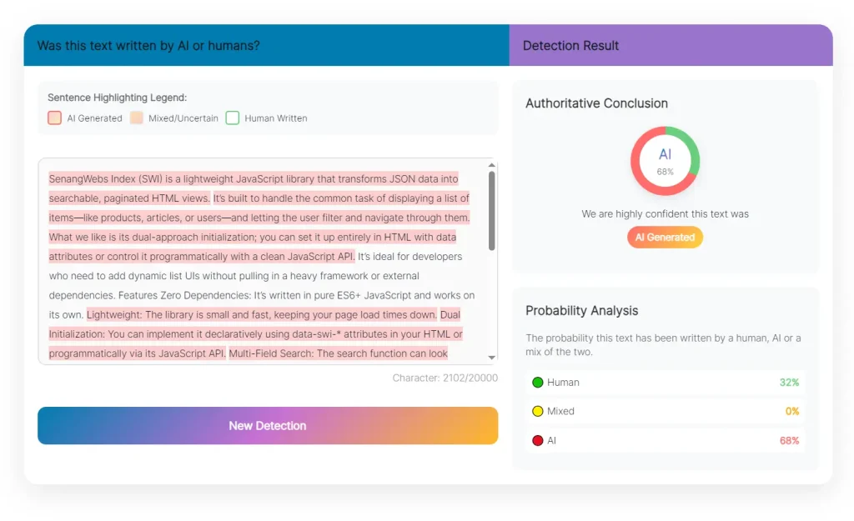Click the New Detection button
This screenshot has height=521, width=854.
point(268,425)
